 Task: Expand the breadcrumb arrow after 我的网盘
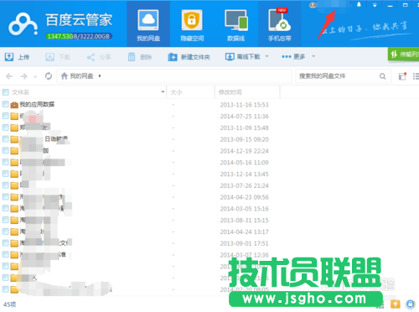[x=100, y=75]
